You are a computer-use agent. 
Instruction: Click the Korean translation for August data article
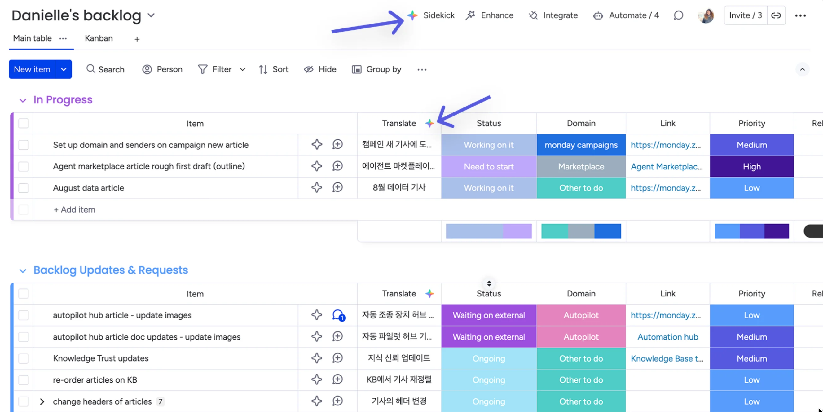399,187
